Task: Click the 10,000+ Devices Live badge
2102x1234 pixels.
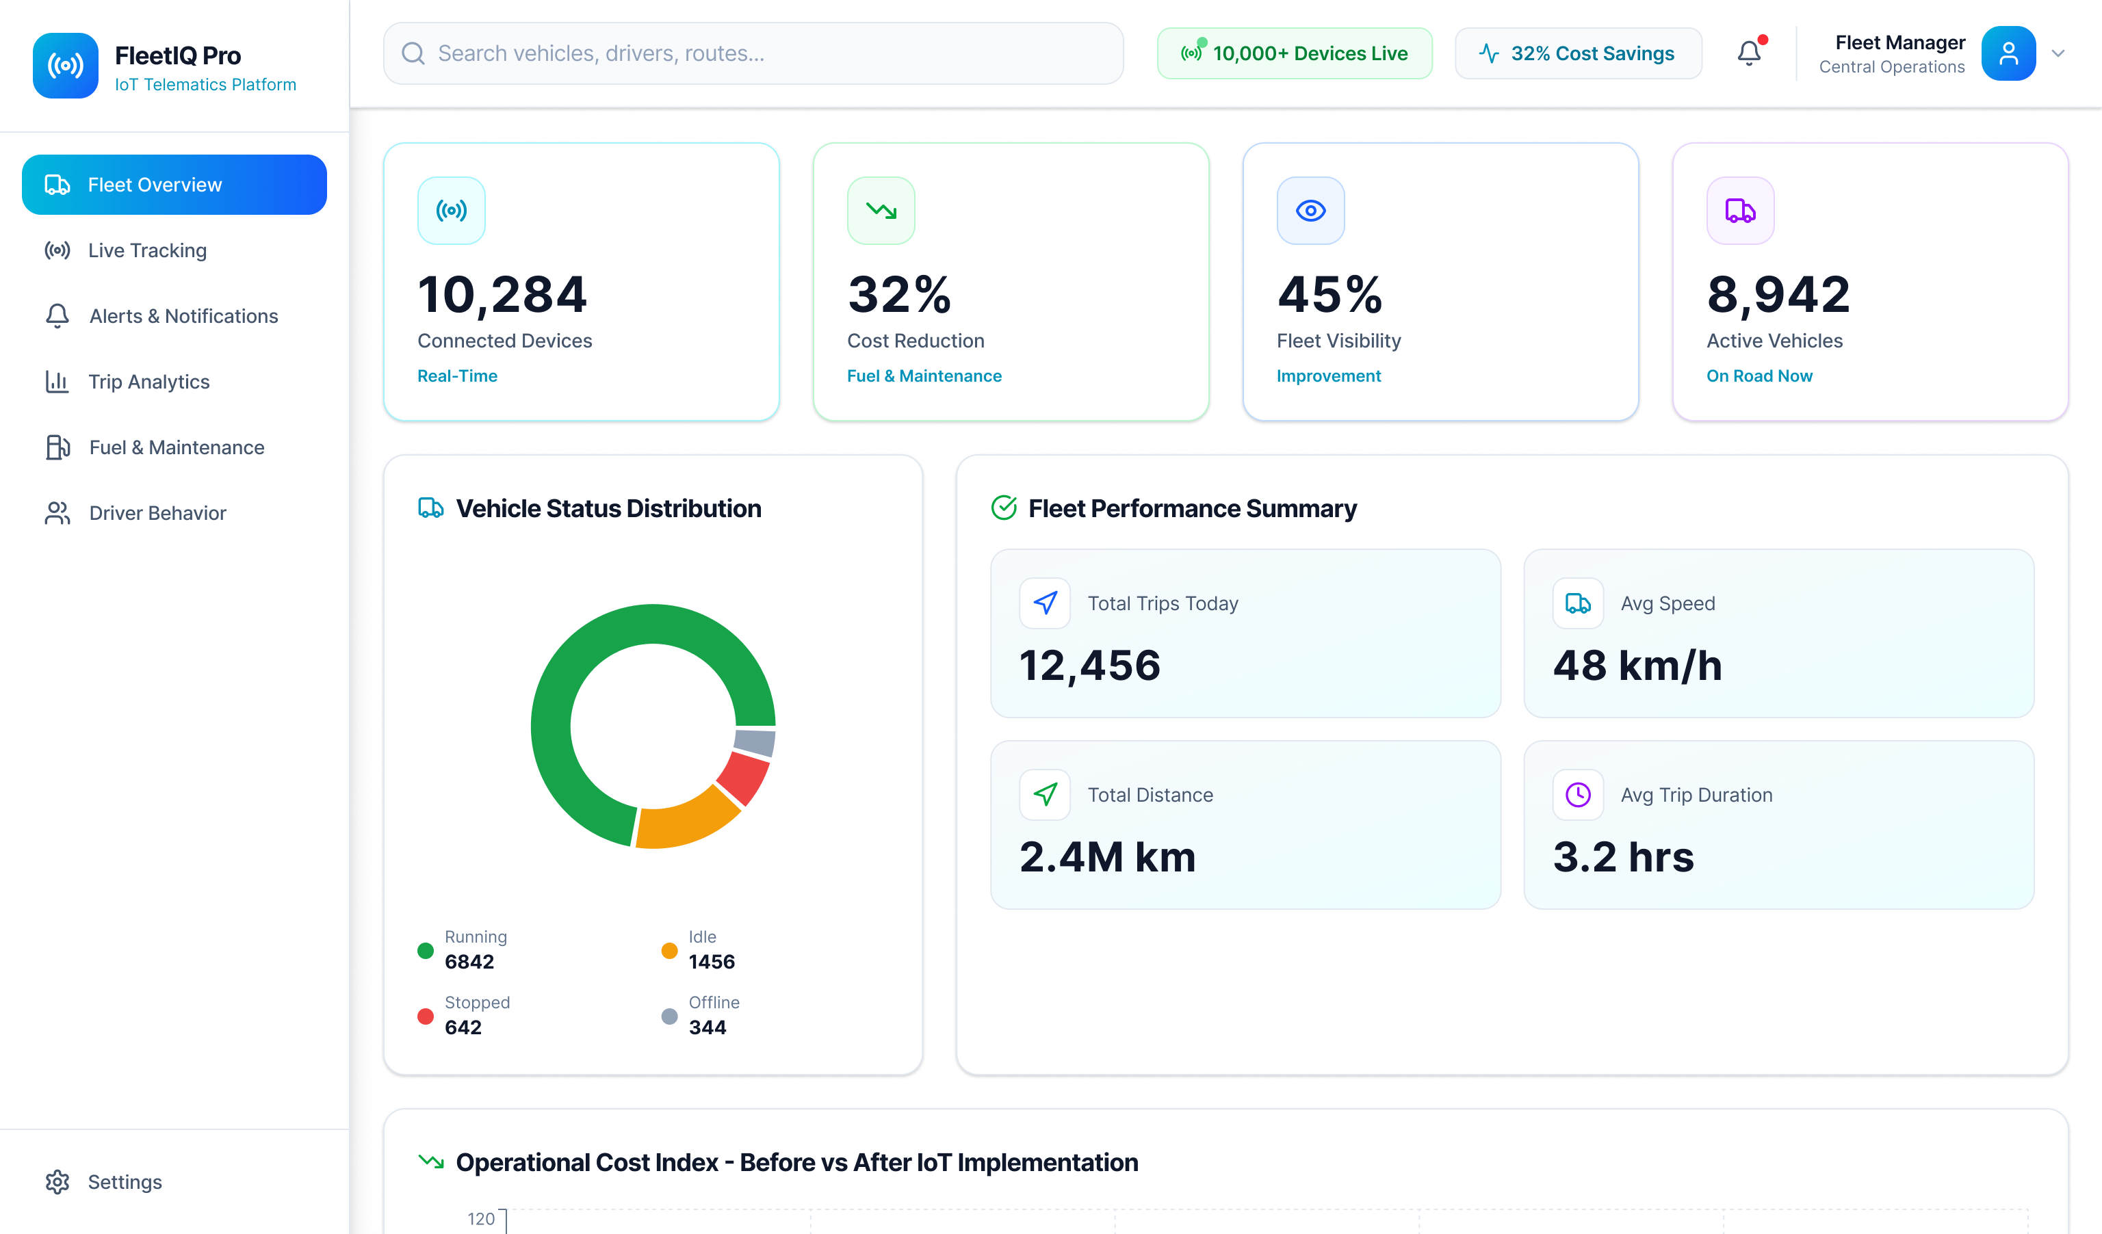Action: pos(1294,53)
